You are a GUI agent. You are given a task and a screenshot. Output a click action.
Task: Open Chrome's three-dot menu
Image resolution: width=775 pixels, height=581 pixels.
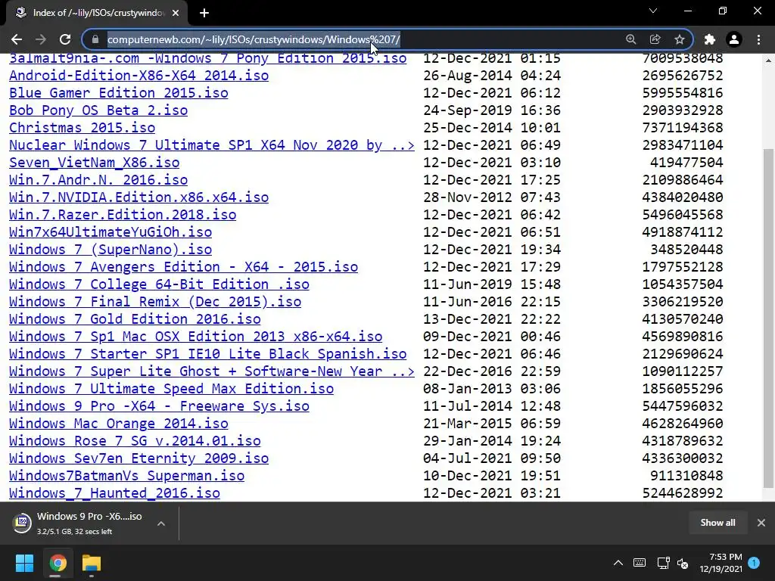(758, 39)
